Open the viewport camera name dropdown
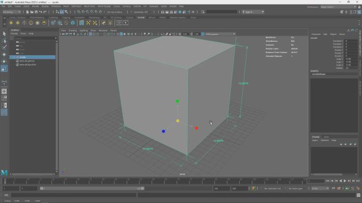The height and width of the screenshot is (203, 362). (x=220, y=34)
